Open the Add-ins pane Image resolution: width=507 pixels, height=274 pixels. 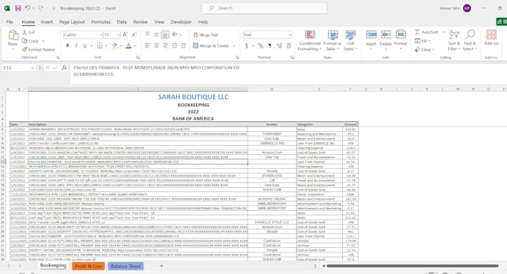pos(491,38)
